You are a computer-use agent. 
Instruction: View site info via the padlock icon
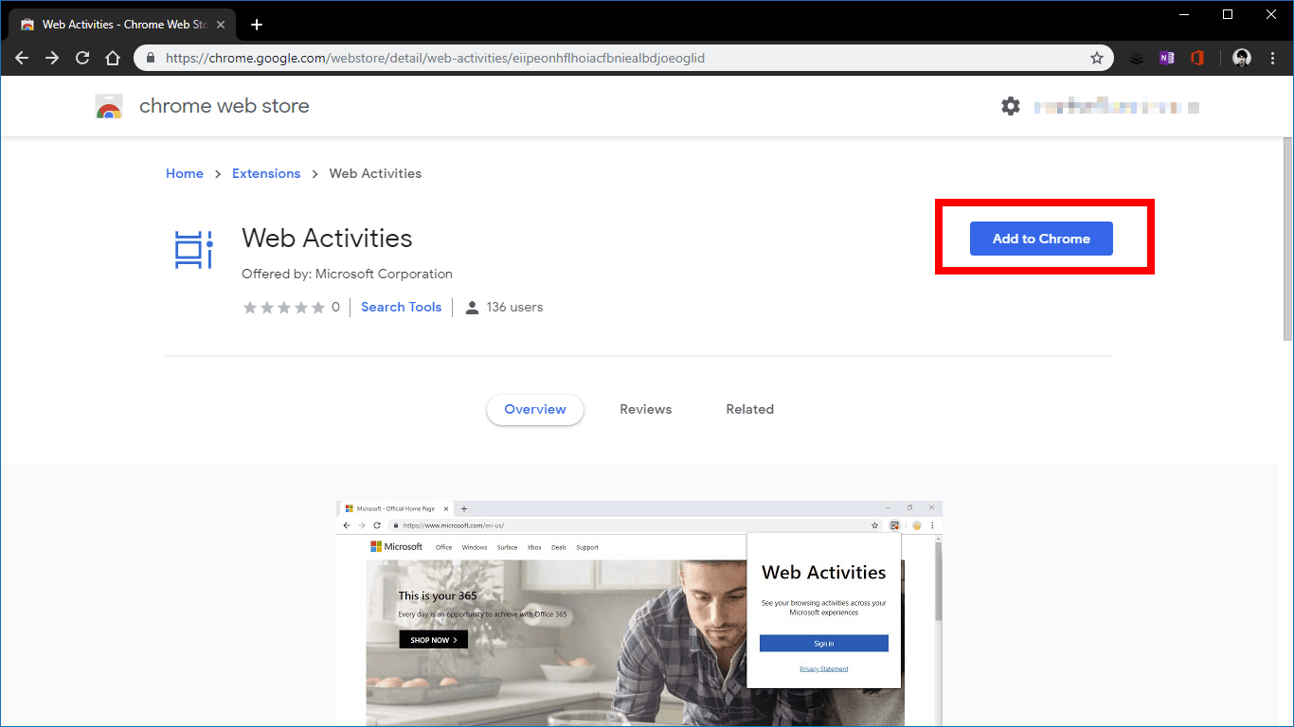pos(151,58)
